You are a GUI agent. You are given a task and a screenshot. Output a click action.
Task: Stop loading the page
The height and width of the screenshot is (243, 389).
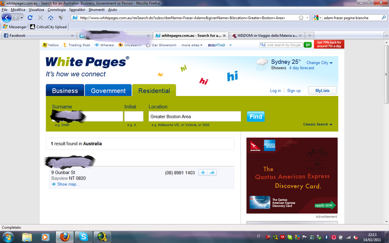tap(40, 18)
